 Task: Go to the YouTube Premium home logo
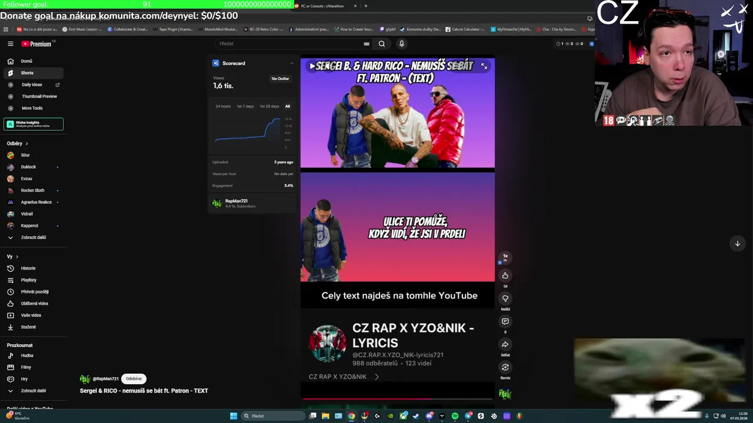[36, 43]
